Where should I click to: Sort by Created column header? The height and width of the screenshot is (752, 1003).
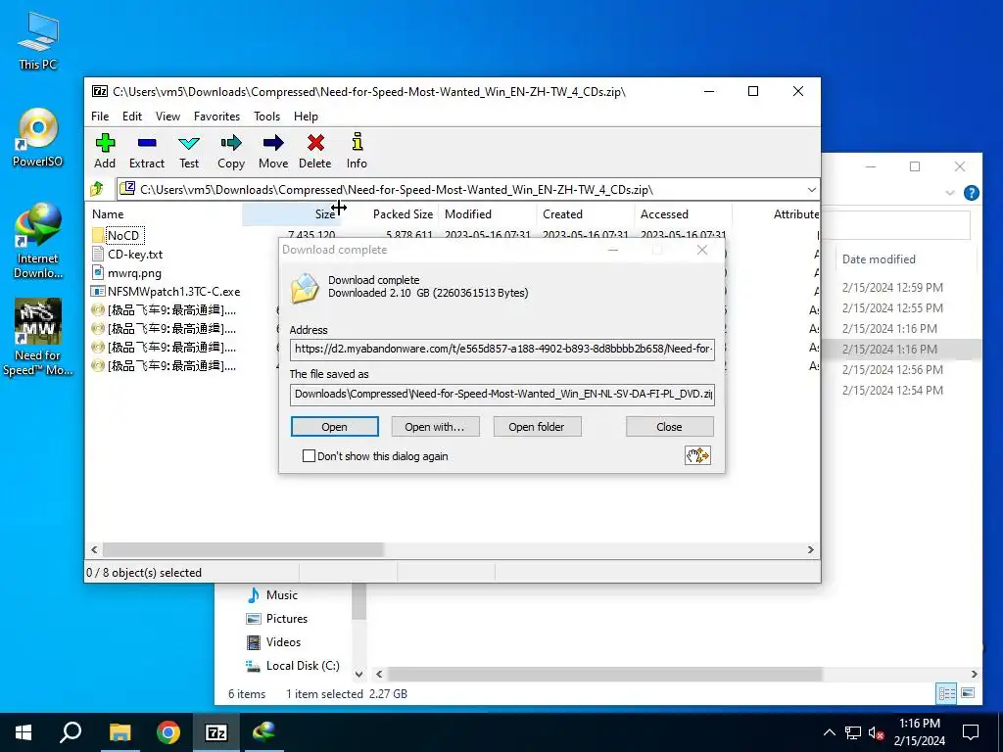(586, 214)
